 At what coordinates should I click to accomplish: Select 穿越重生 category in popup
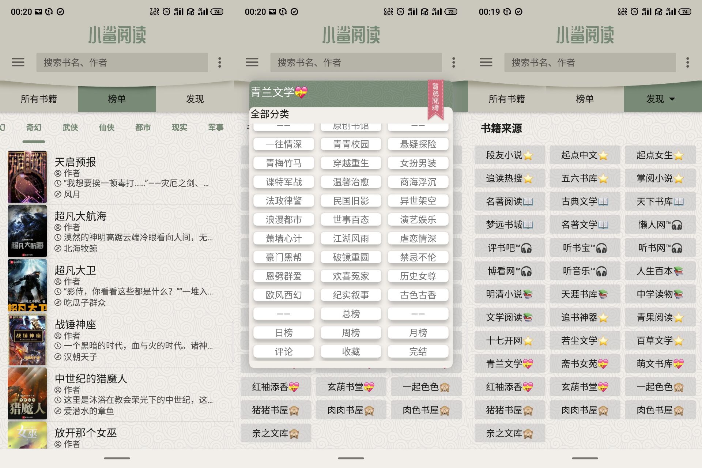point(351,163)
